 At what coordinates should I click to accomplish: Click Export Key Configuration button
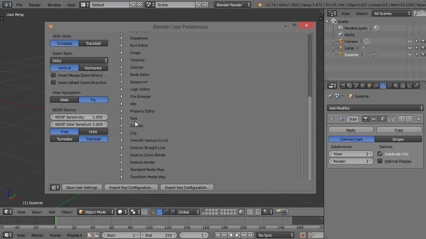coord(187,187)
